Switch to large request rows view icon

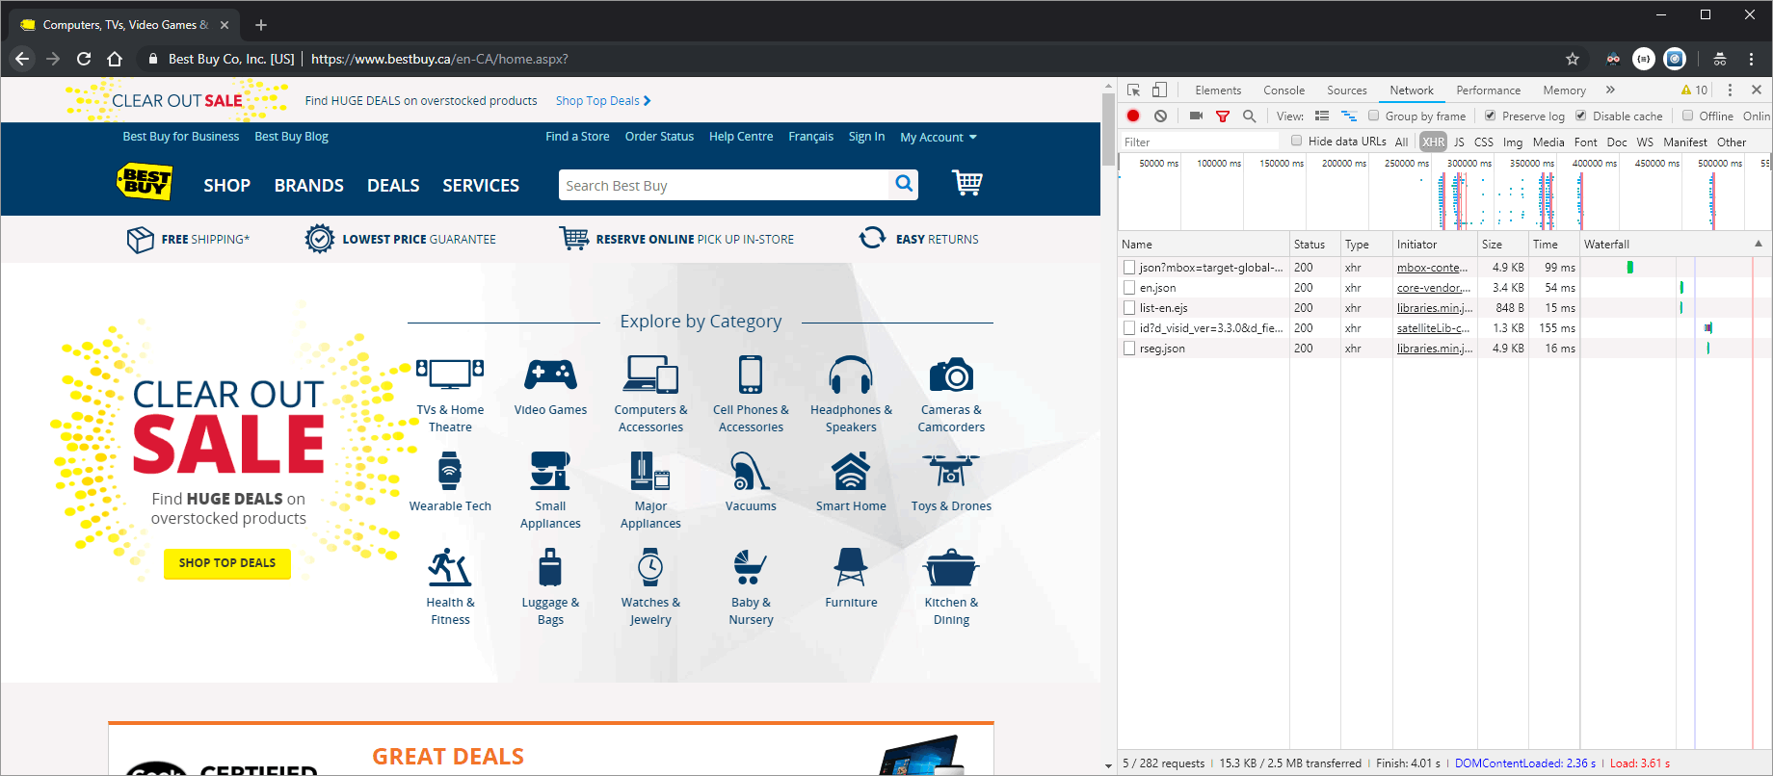(1322, 116)
